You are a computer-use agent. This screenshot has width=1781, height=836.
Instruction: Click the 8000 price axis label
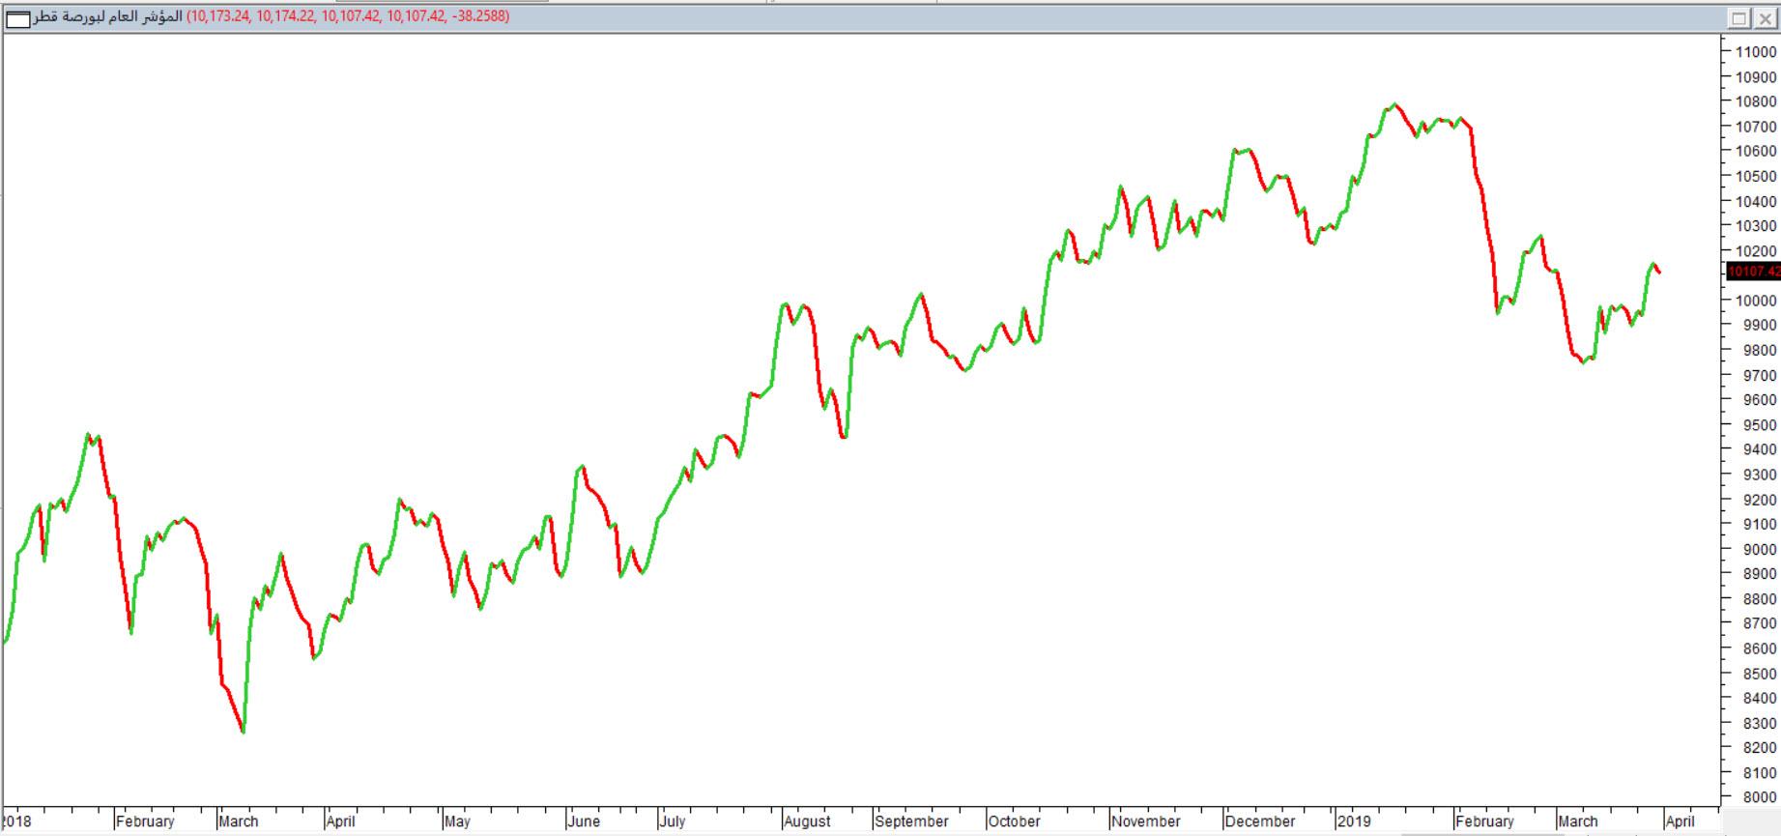click(x=1760, y=797)
